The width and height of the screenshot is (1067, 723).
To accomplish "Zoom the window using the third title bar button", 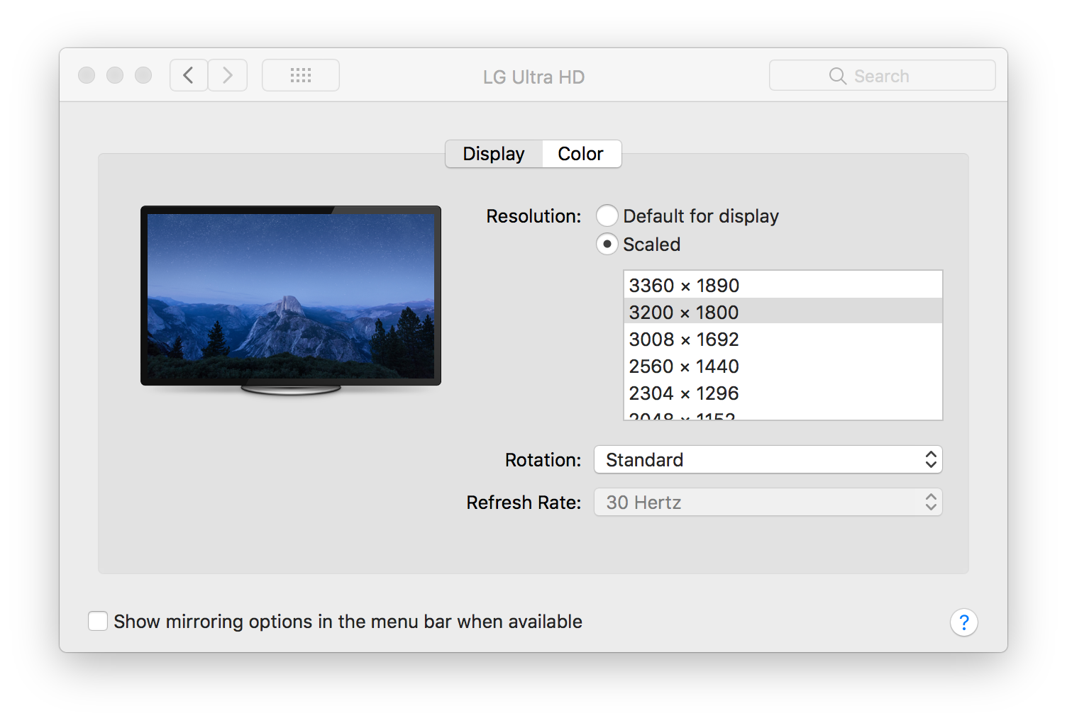I will click(143, 75).
